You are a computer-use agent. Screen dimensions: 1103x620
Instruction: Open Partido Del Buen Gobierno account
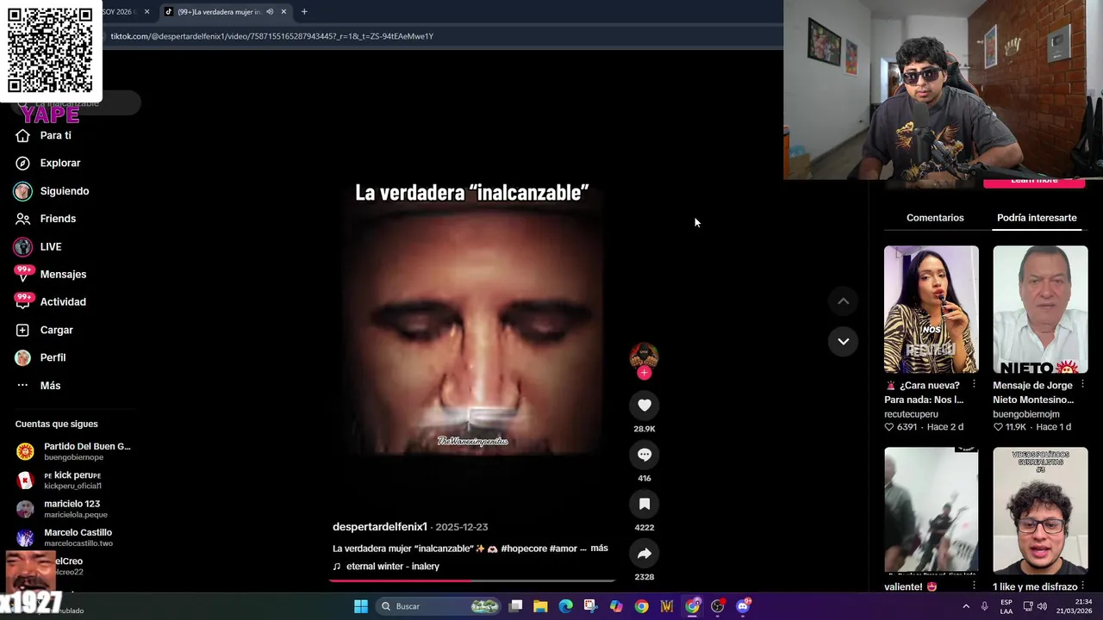click(73, 451)
